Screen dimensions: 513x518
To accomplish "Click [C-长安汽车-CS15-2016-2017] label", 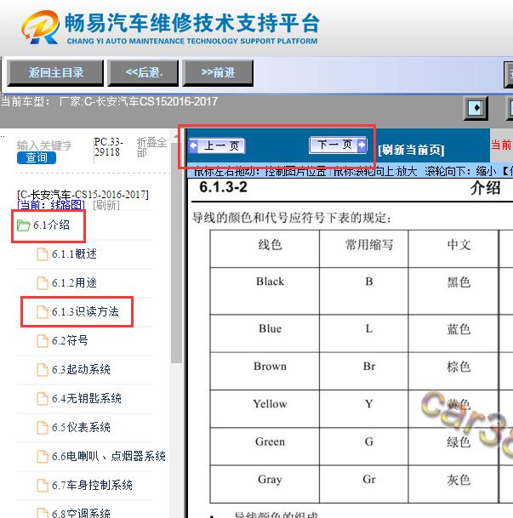I will coord(83,195).
